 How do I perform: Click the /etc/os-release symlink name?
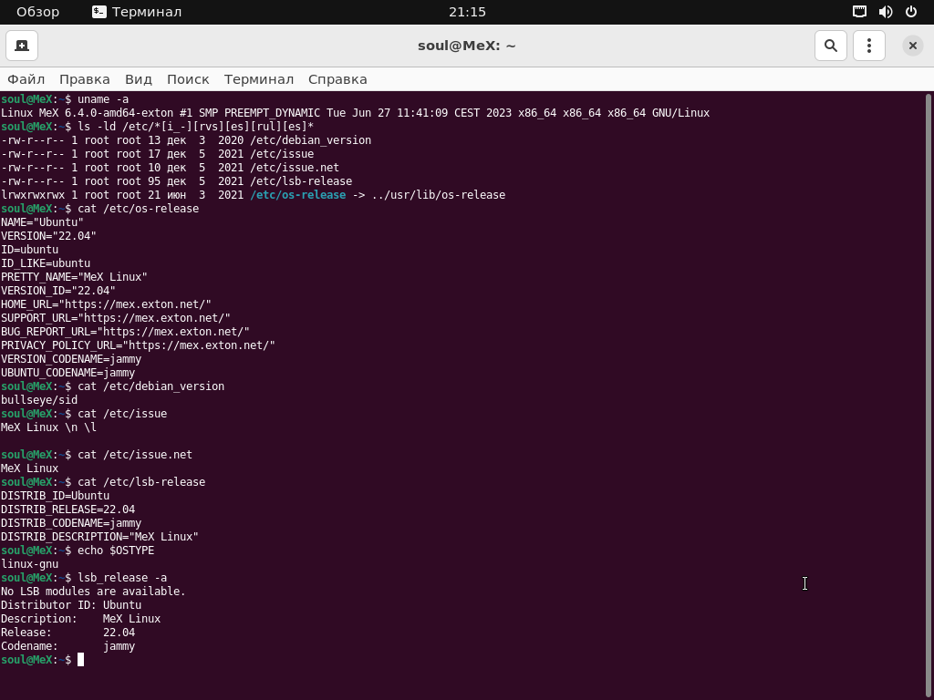(298, 195)
